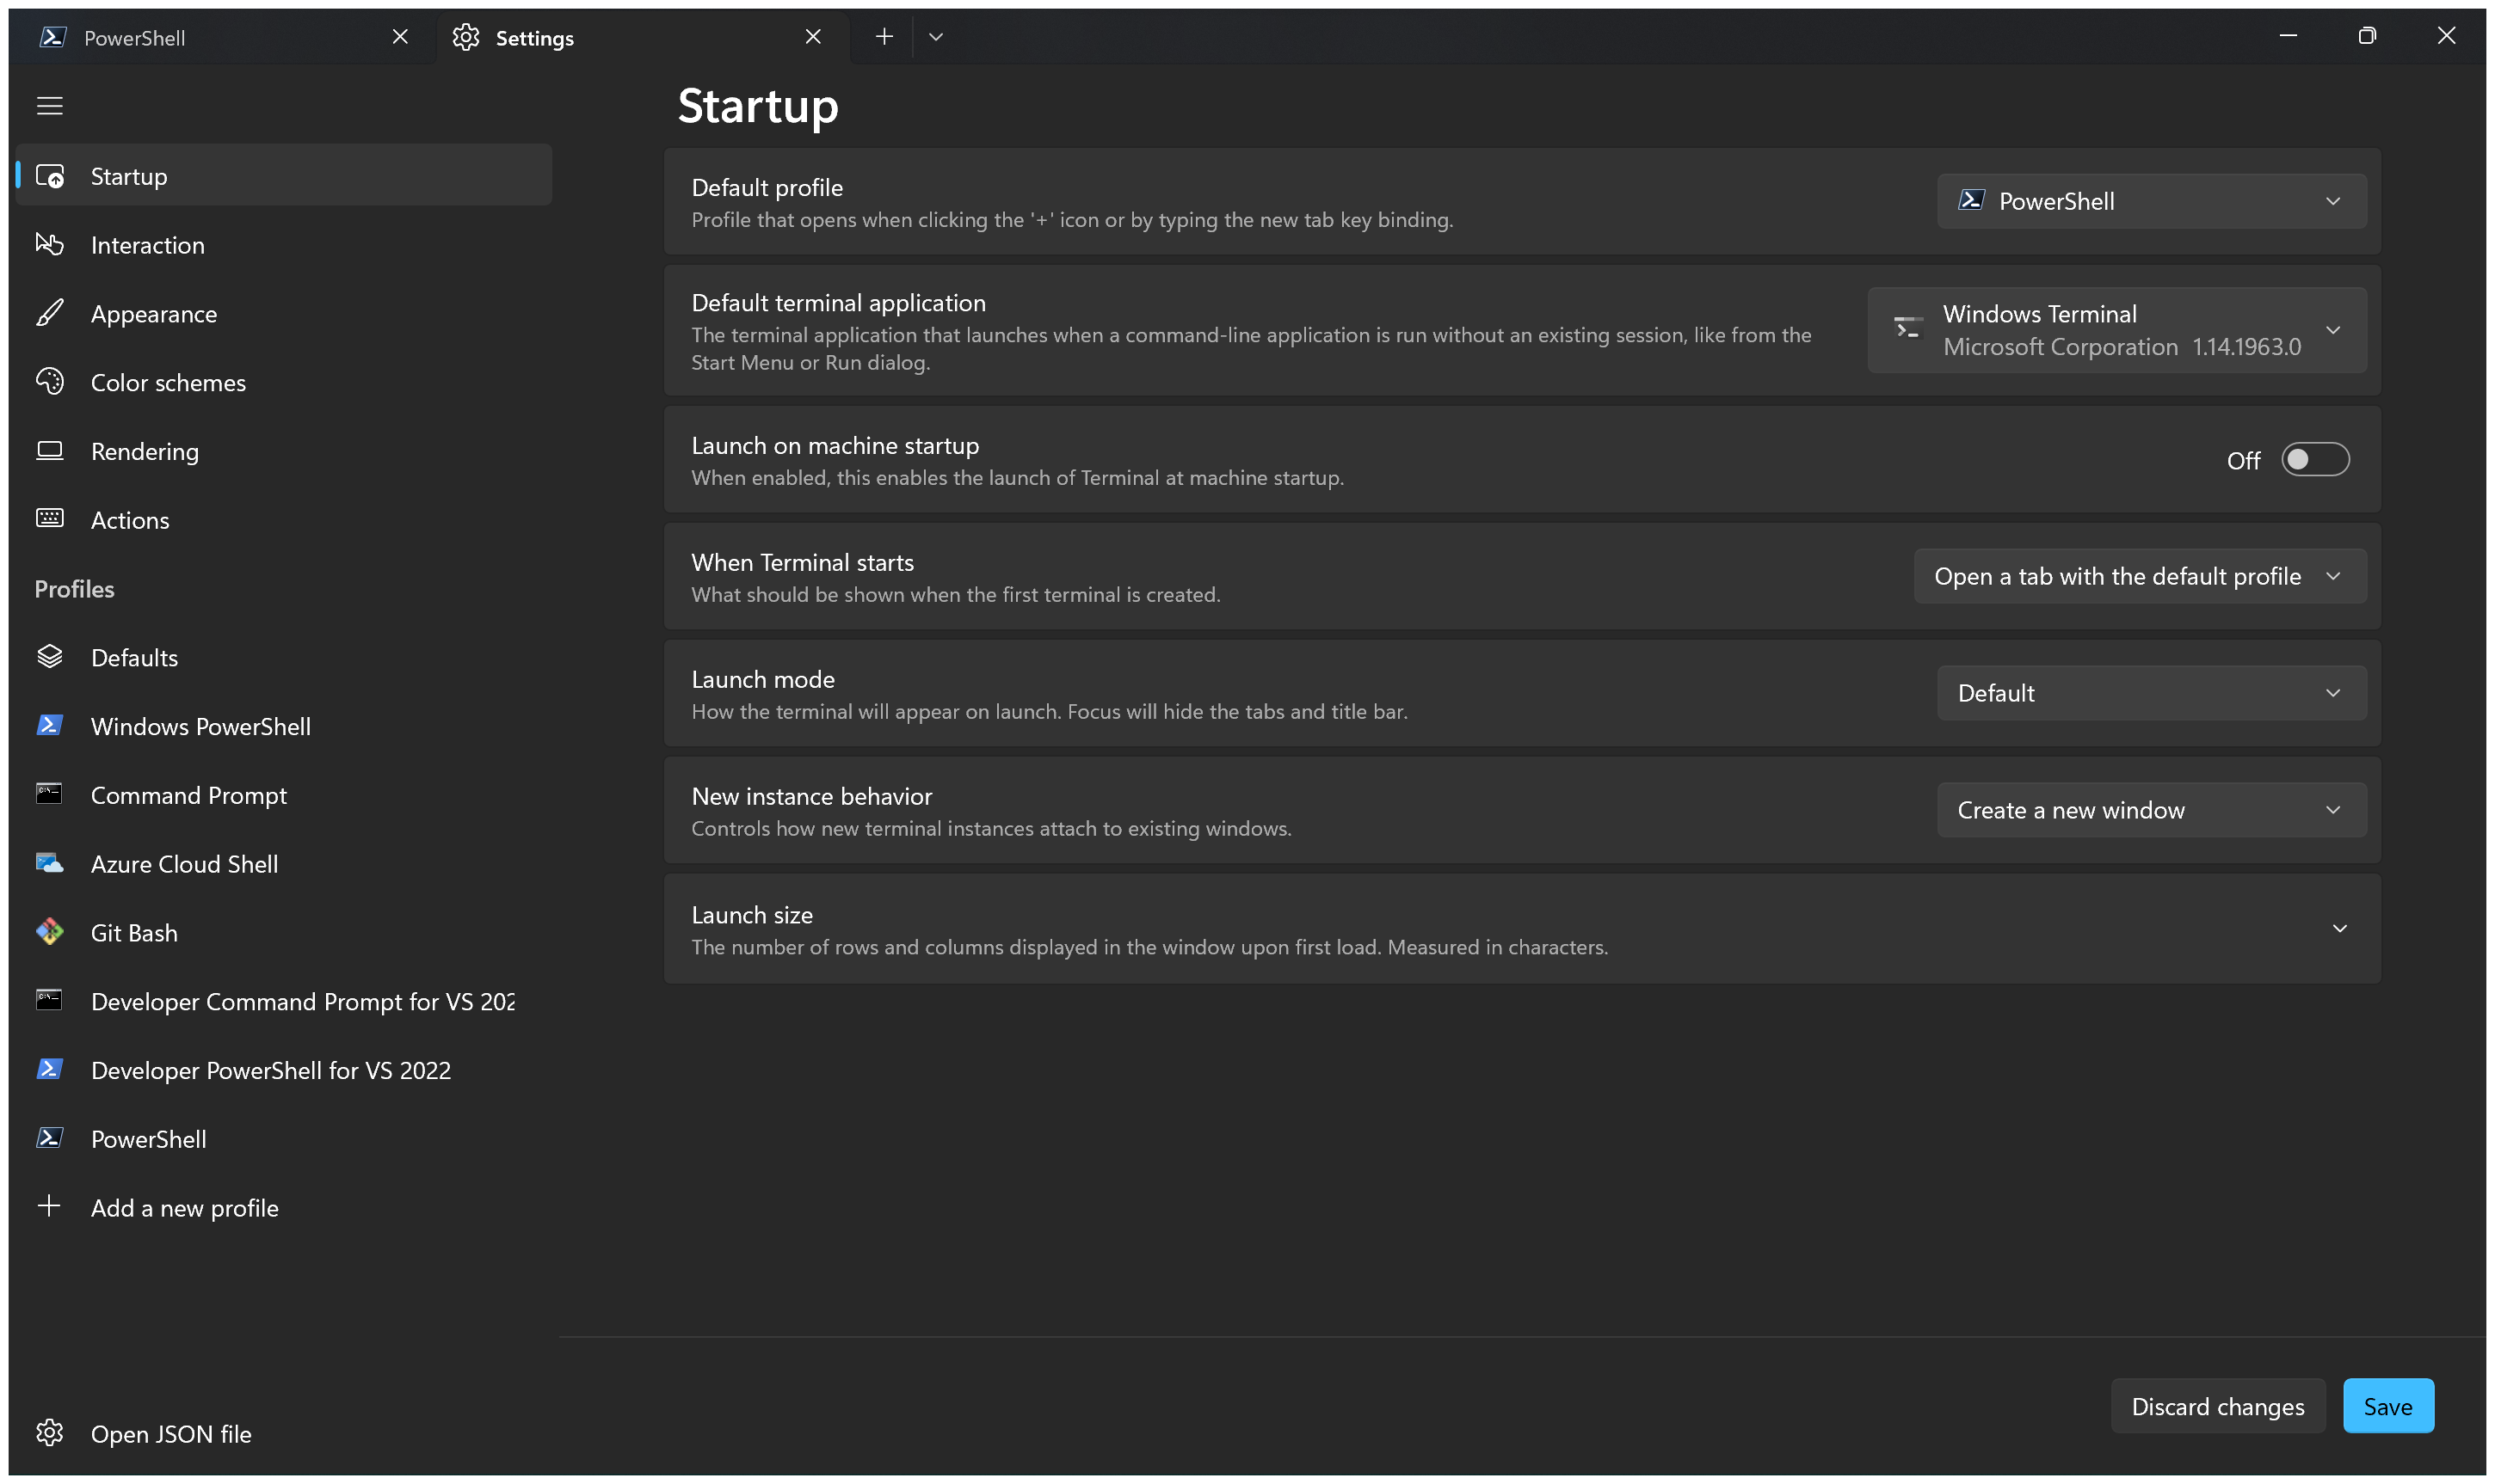This screenshot has width=2495, height=1484.
Task: Open Appearance settings with brush icon
Action: [153, 314]
